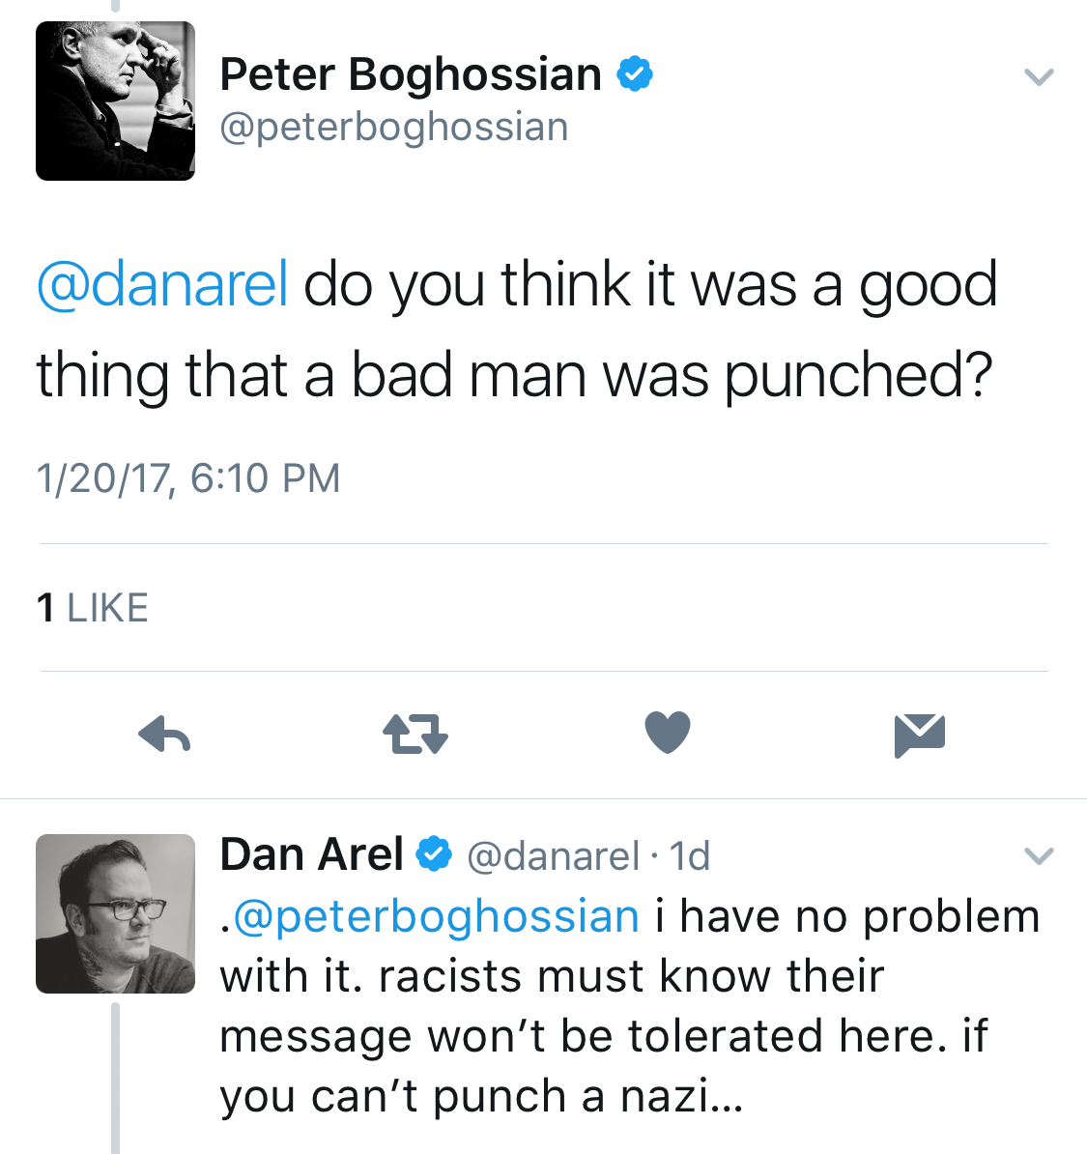Open the @danarel mention link

point(162,285)
